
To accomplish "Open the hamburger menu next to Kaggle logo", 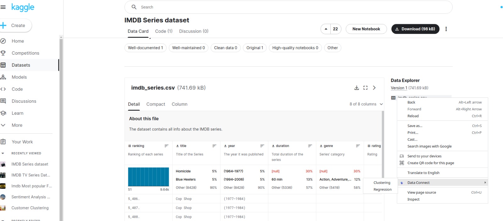I will [3, 7].
